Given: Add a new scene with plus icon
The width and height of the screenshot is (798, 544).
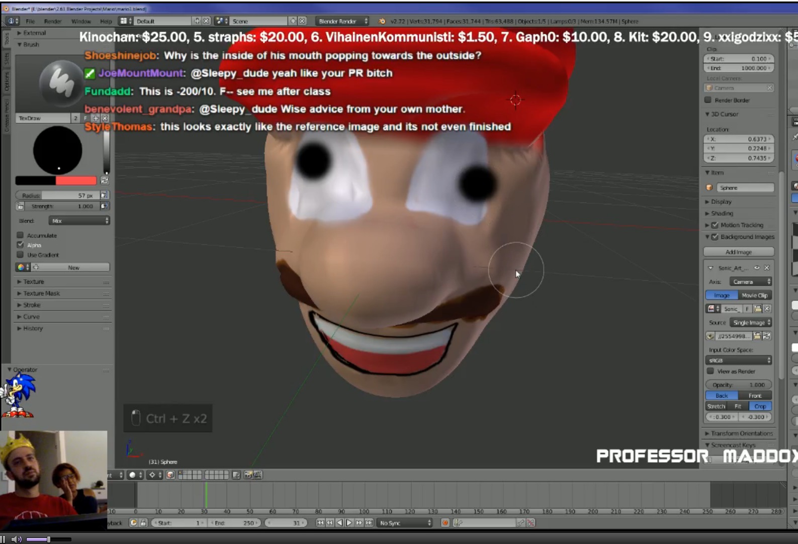Looking at the screenshot, I should [293, 21].
